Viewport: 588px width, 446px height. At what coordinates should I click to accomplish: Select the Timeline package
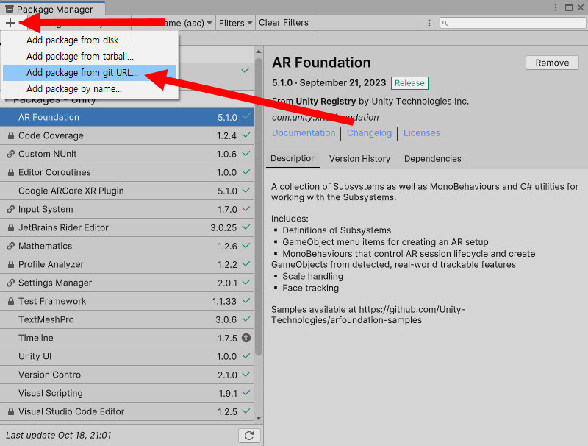[x=126, y=338]
